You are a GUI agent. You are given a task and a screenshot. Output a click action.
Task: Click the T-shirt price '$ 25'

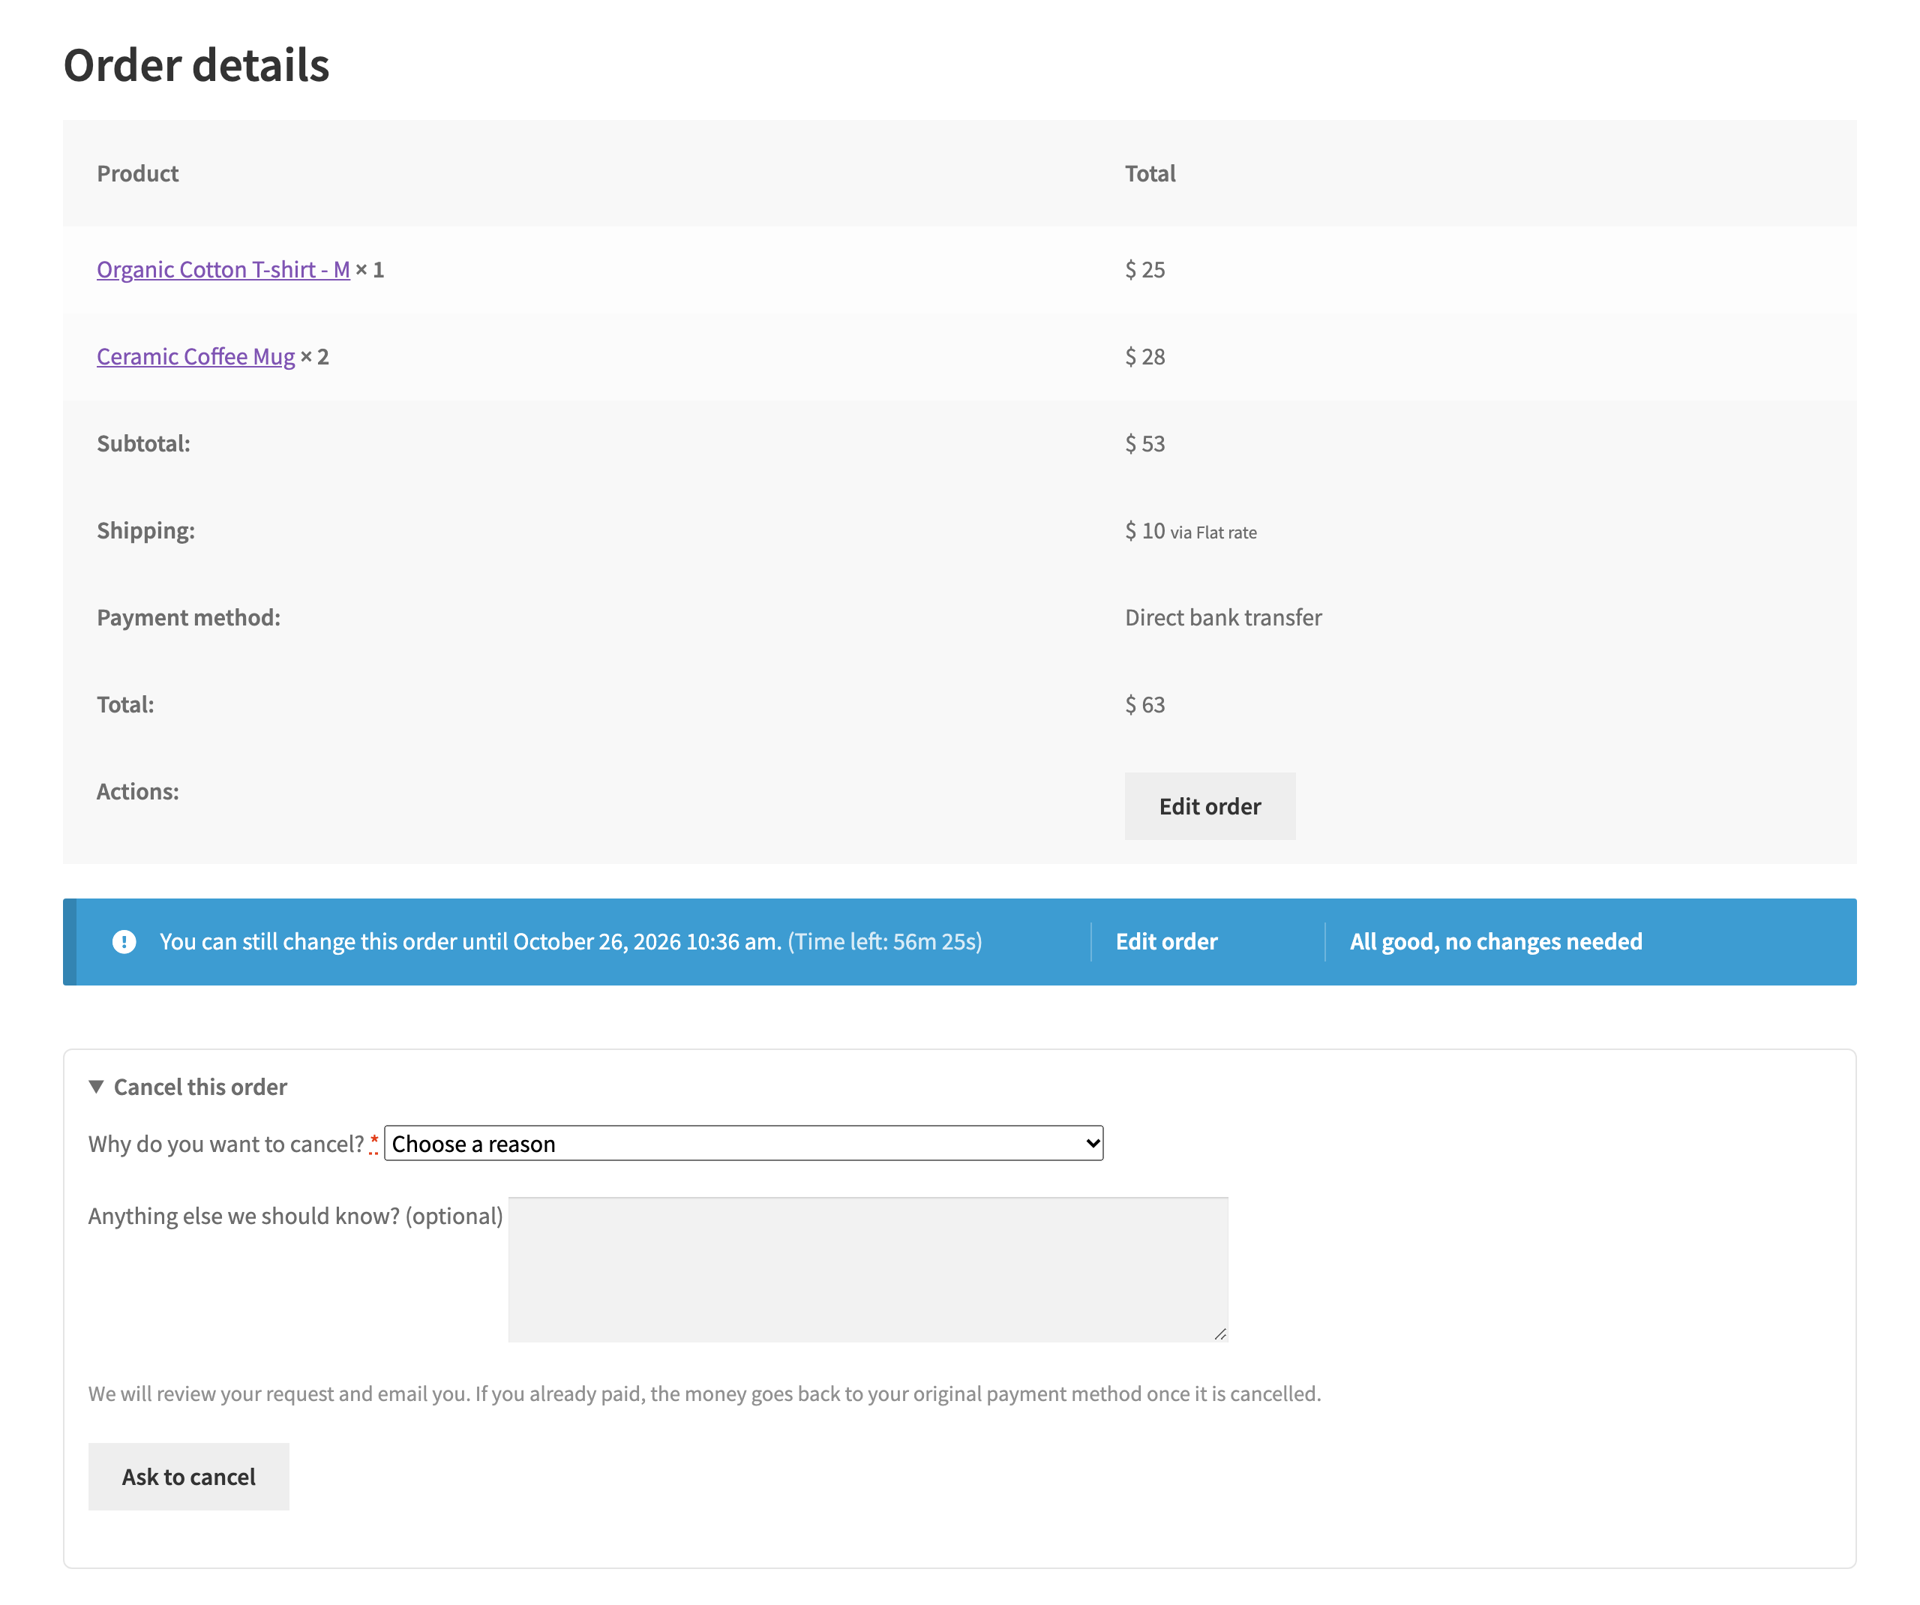[1144, 270]
